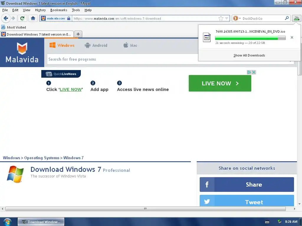This screenshot has height=226, width=302.
Task: Open the on-screen keyboard tray icon
Action: pos(267,222)
